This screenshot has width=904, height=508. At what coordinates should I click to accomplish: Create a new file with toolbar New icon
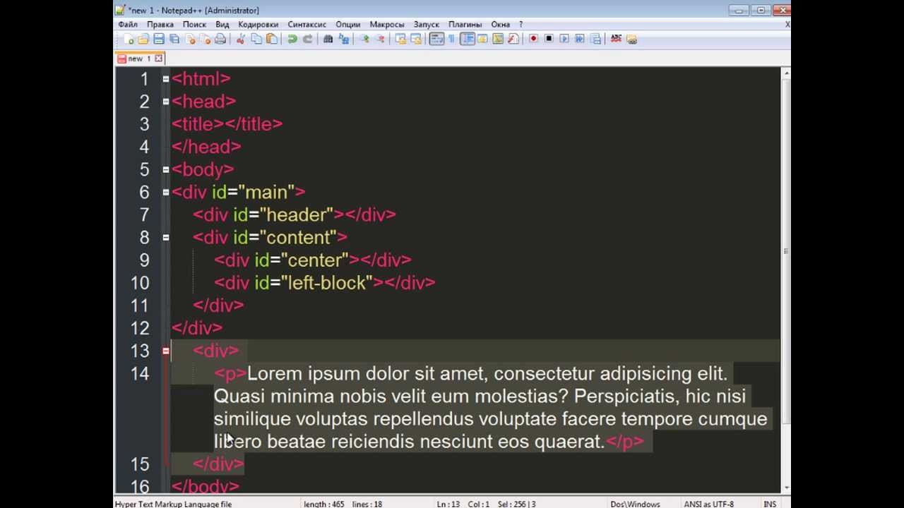tap(129, 39)
